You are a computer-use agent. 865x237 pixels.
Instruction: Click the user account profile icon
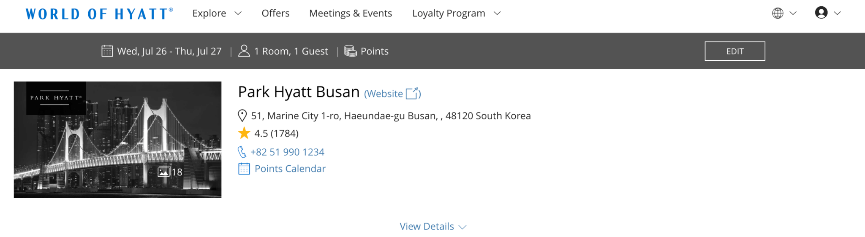[821, 13]
